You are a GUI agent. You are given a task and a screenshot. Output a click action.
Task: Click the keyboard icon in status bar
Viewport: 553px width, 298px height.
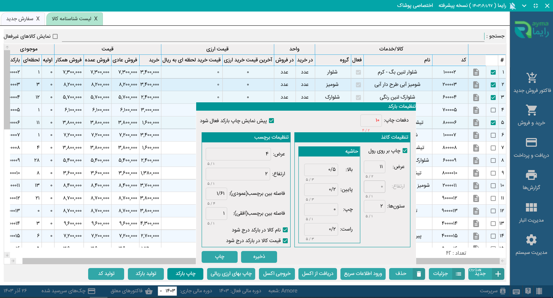point(516,291)
